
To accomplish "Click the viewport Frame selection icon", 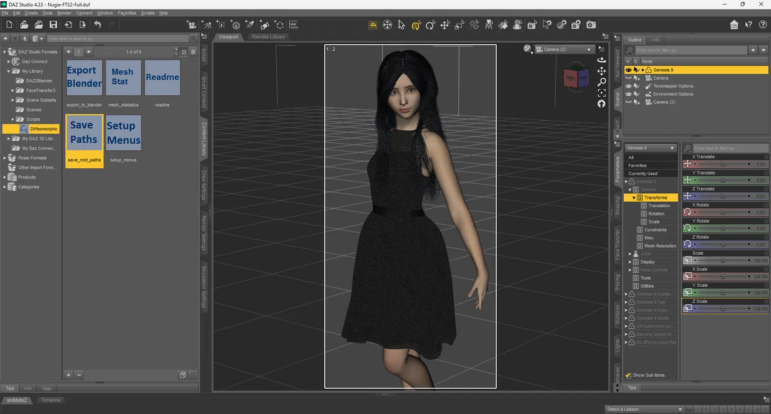I will point(601,93).
